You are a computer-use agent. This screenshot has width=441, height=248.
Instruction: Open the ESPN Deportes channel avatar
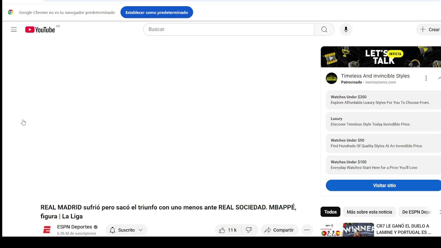click(47, 230)
